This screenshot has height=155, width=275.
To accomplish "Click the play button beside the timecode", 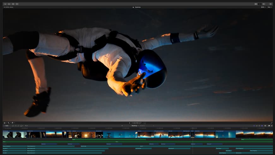I will [x=129, y=123].
